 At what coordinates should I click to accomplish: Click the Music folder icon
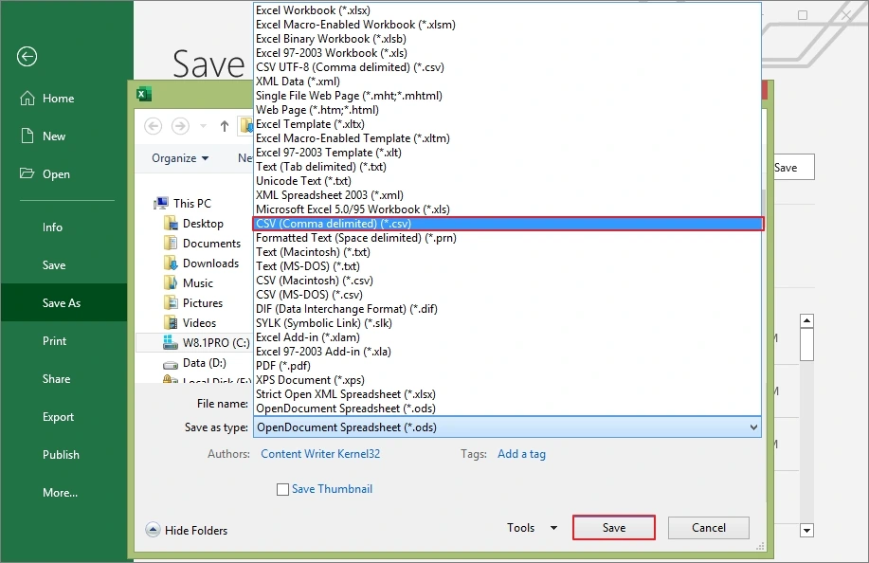[x=171, y=283]
